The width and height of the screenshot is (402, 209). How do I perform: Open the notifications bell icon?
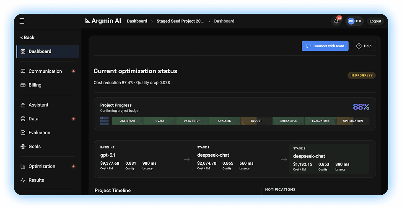(336, 21)
